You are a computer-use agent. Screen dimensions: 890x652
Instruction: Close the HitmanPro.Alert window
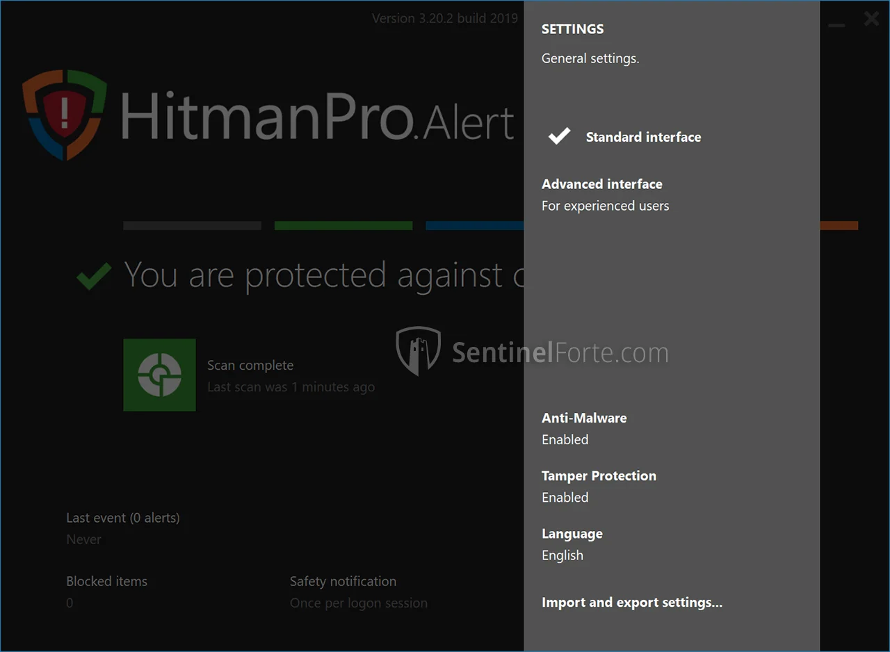[x=871, y=19]
